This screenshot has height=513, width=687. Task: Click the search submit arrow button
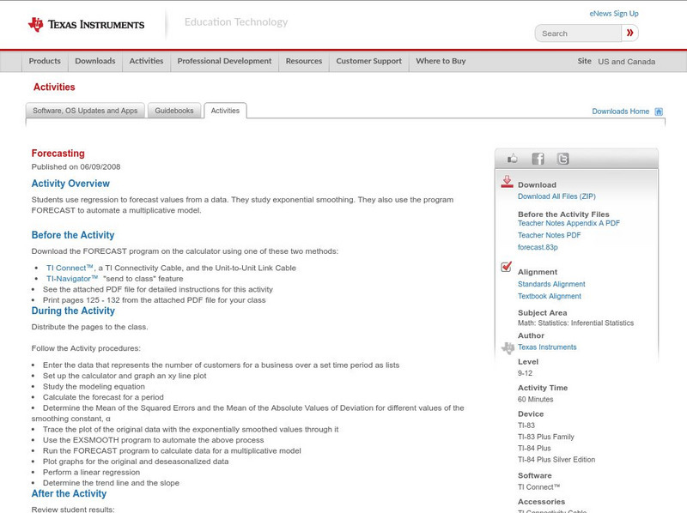[630, 33]
